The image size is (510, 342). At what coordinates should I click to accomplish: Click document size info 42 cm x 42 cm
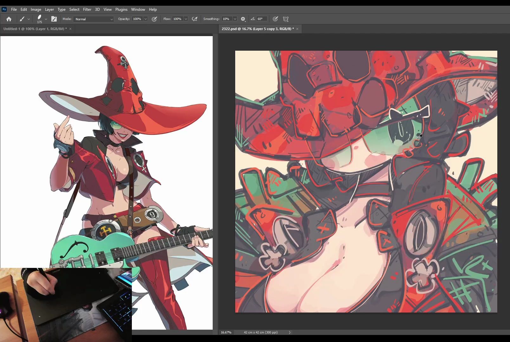[x=261, y=332]
